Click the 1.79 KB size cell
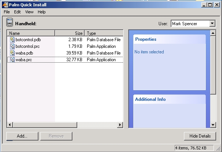The image size is (222, 152). click(x=75, y=46)
